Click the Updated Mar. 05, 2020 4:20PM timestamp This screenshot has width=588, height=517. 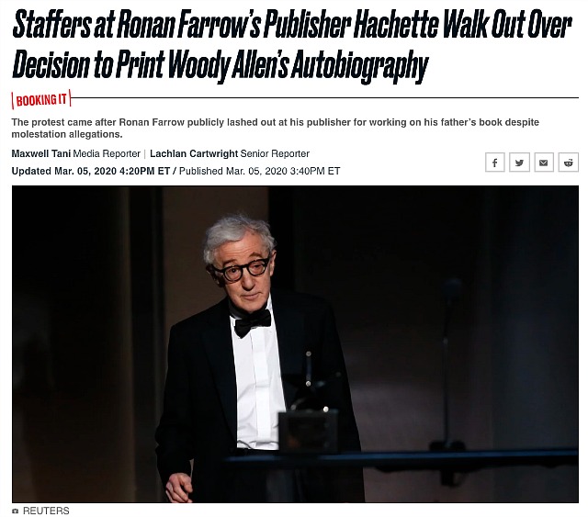tap(91, 172)
